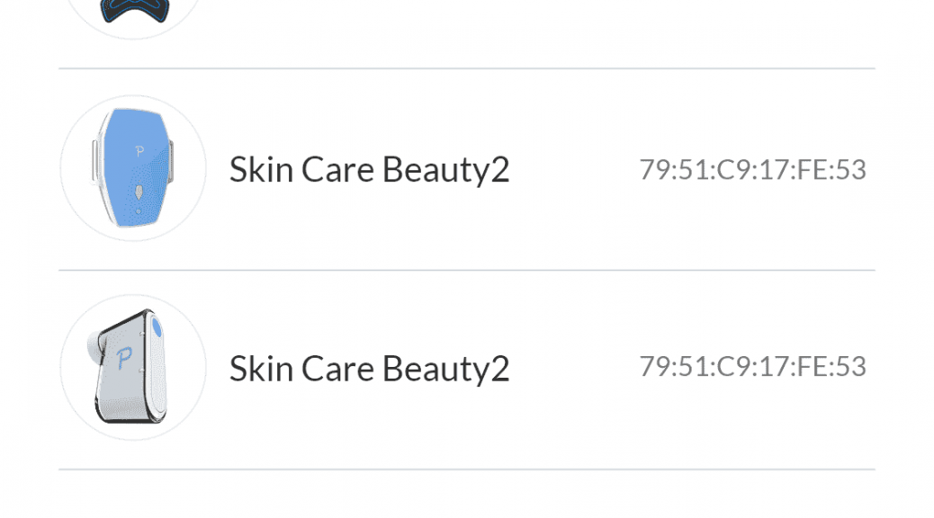934x518 pixels.
Task: Click the oval button on blue device image
Action: click(x=139, y=192)
